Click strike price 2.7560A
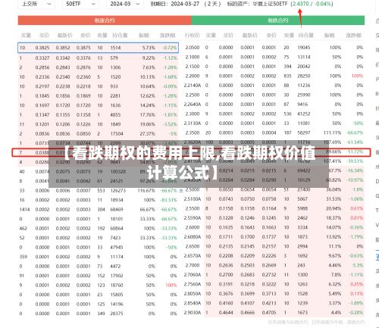This screenshot has width=379, height=328. (193, 284)
